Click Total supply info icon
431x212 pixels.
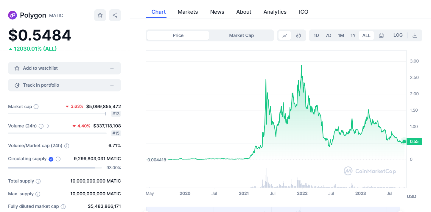point(38,181)
